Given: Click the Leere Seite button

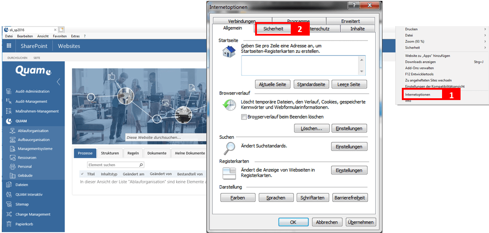Looking at the screenshot, I should click(349, 84).
